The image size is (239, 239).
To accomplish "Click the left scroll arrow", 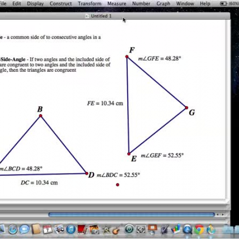I will (x=218, y=215).
